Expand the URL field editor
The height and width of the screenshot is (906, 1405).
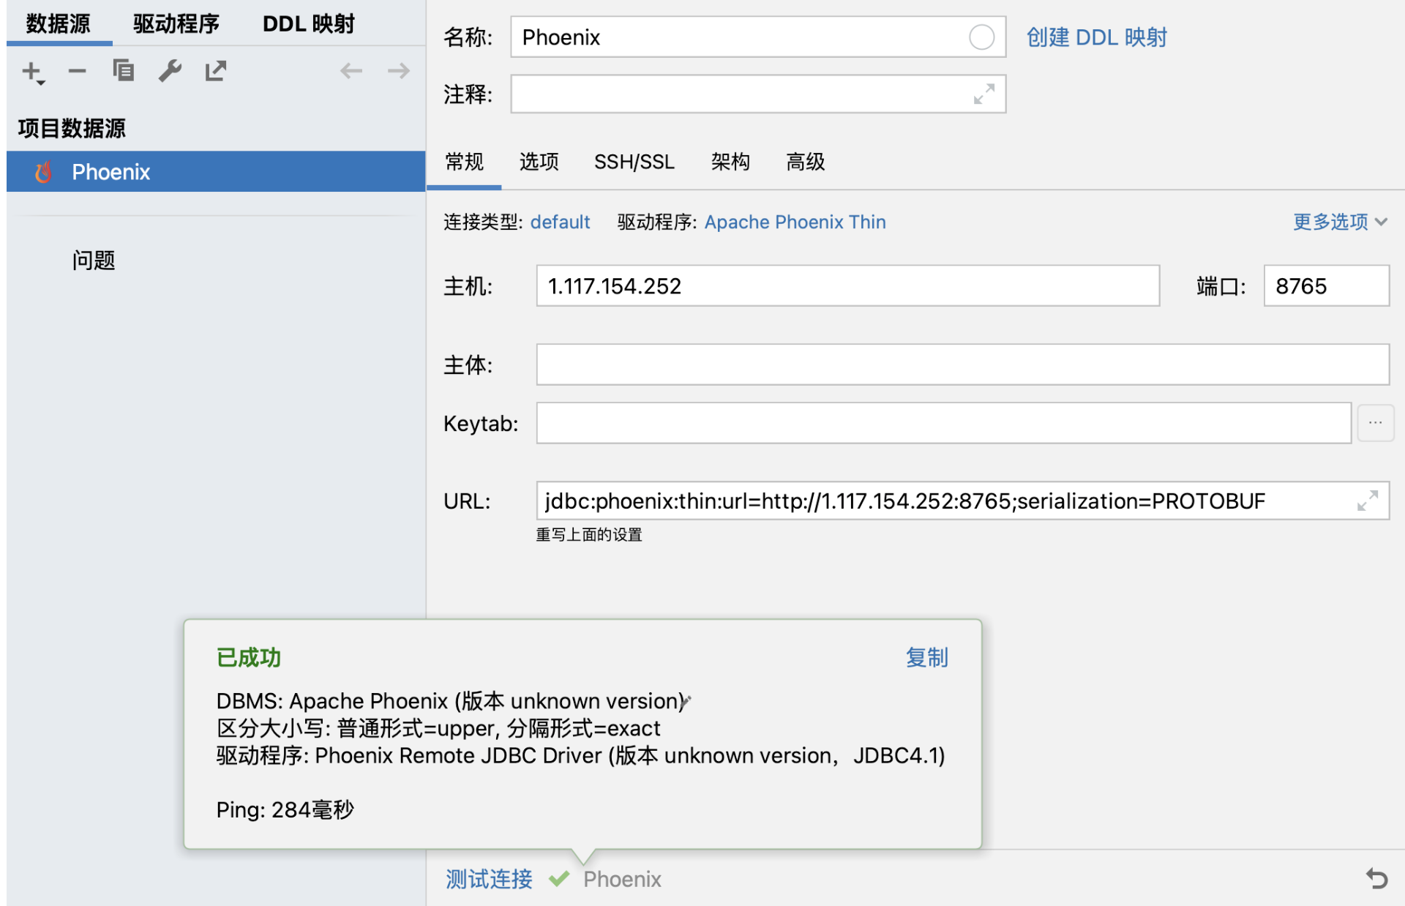click(x=1368, y=501)
